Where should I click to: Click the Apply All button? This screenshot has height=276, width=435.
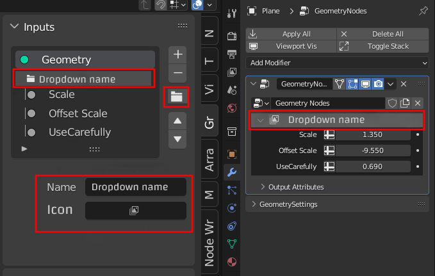pos(291,34)
